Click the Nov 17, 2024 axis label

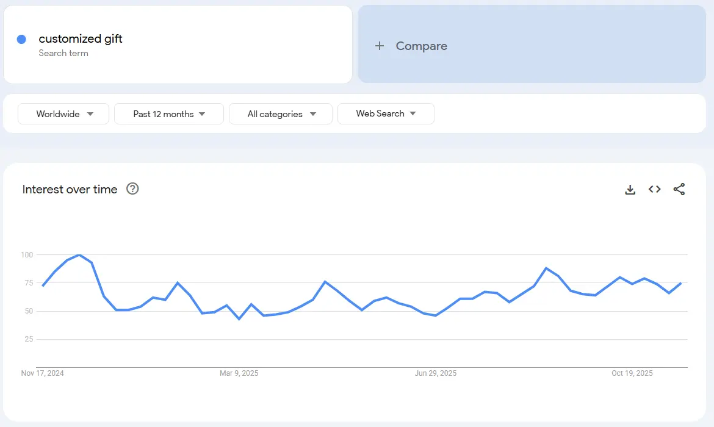click(x=42, y=373)
